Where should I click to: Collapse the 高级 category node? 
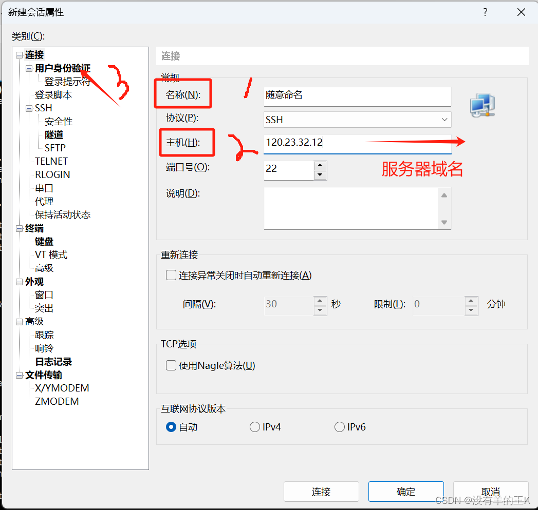tap(19, 322)
